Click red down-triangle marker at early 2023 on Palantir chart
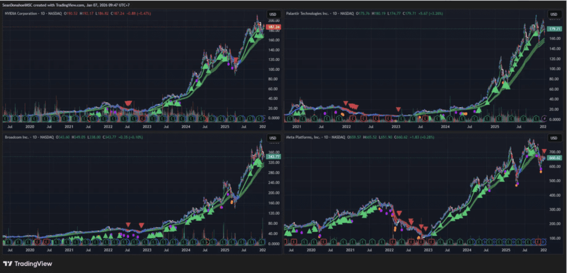The image size is (567, 273). click(398, 109)
